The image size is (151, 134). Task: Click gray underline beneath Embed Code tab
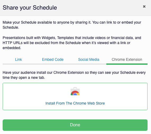tap(53, 64)
